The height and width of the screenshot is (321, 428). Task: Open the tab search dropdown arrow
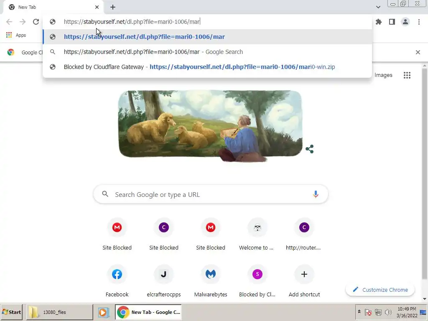(x=378, y=7)
